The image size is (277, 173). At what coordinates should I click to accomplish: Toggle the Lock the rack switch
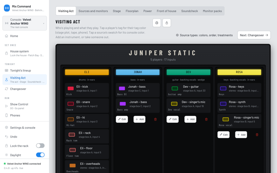(x=40, y=146)
